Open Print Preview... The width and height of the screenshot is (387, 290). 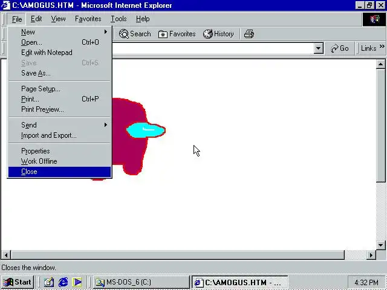[x=59, y=109]
